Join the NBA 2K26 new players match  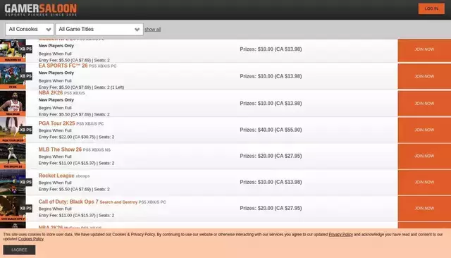coord(424,103)
